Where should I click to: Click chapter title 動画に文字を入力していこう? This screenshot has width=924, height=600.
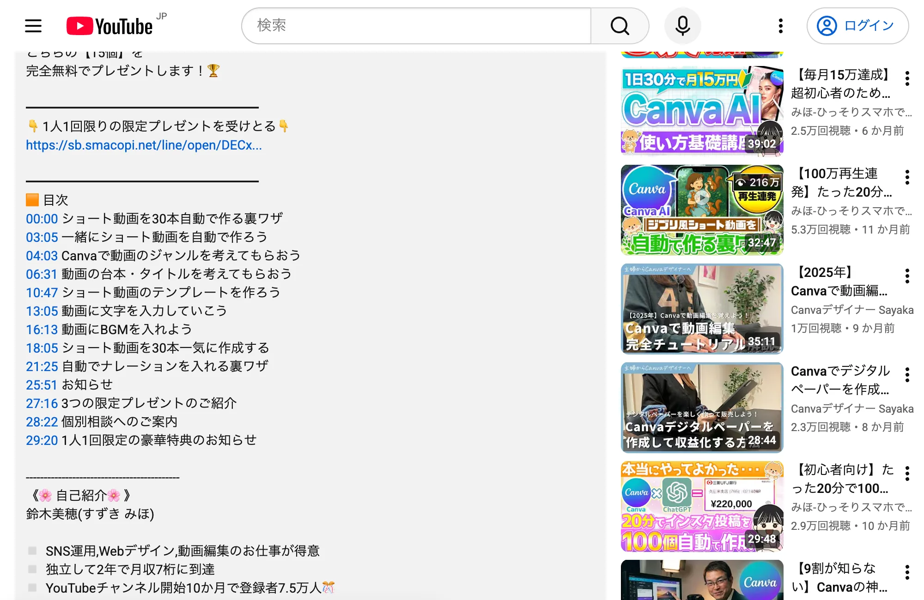144,311
